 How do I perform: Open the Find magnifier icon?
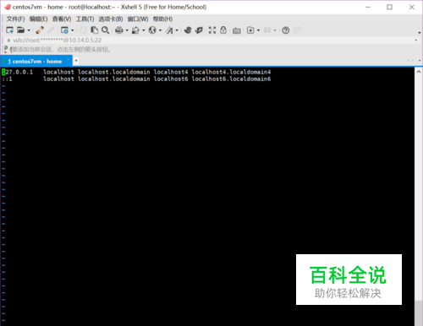pyautogui.click(x=105, y=30)
